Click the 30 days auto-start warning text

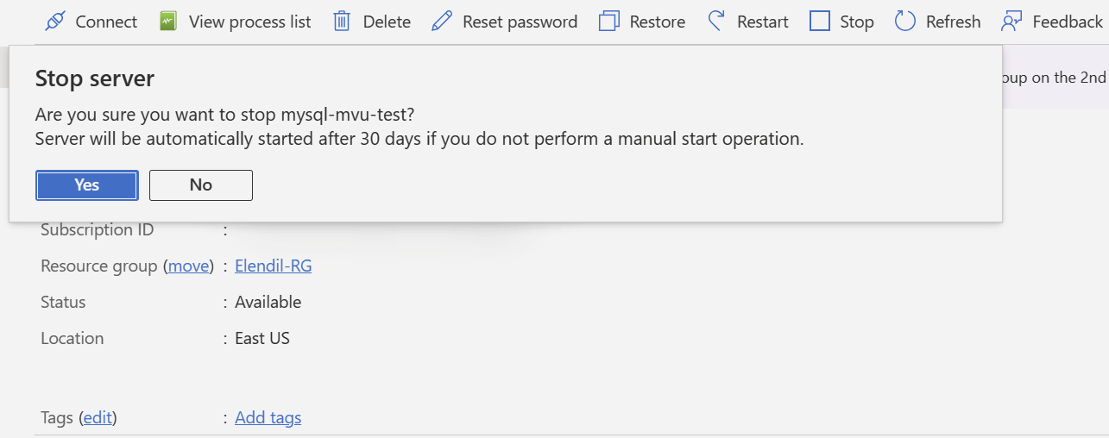(x=419, y=139)
